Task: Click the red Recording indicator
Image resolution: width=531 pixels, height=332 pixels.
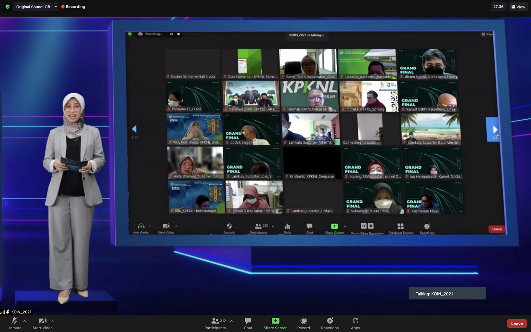Action: point(73,7)
